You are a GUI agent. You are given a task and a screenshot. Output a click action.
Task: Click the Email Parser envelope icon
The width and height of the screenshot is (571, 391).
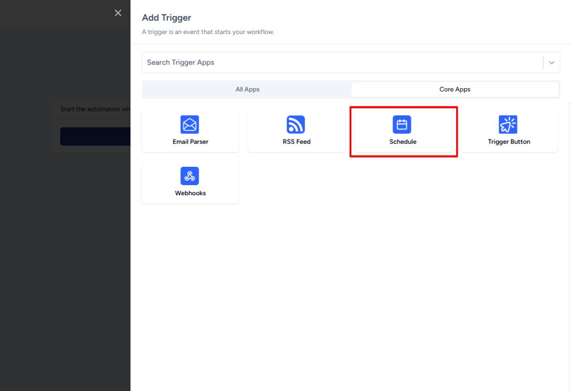click(x=190, y=124)
